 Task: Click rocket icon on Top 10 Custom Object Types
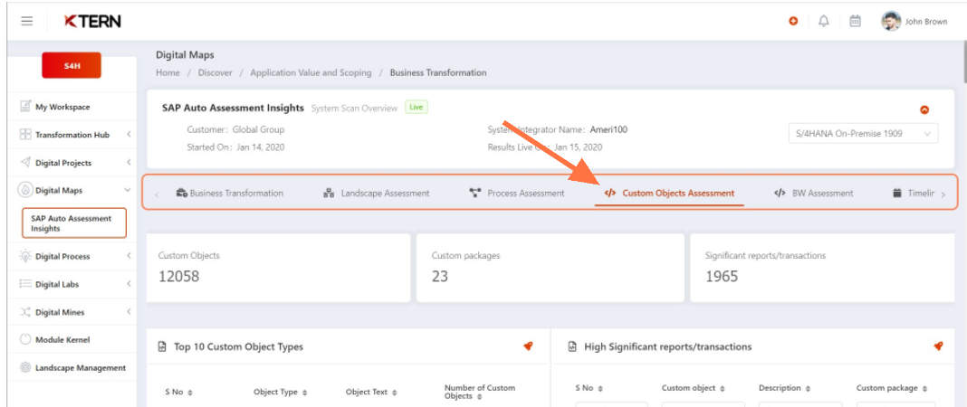528,346
